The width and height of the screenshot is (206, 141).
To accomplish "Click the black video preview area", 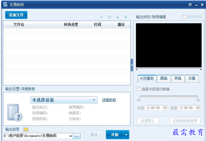I will (x=169, y=45).
